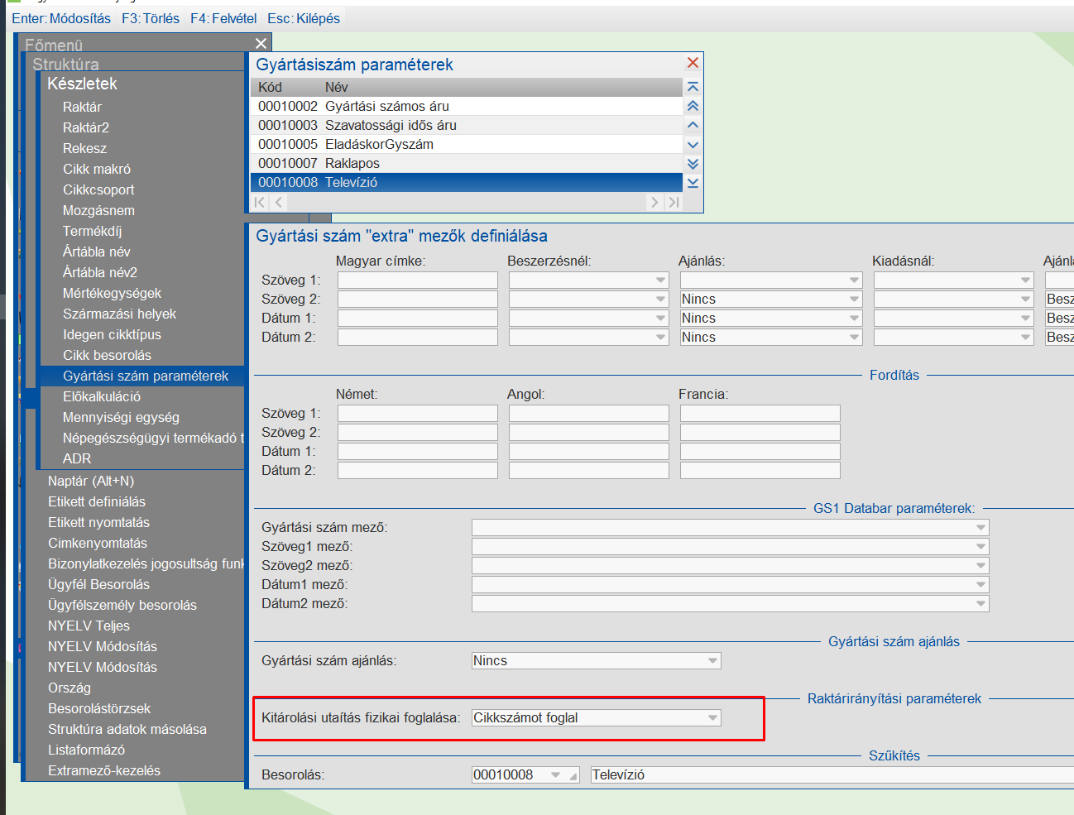Click the Szöveg 1 Magyar címke input field
The height and width of the screenshot is (815, 1074).
point(417,280)
